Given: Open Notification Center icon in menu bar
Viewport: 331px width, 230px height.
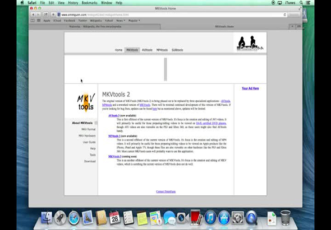Looking at the screenshot, I should pyautogui.click(x=308, y=3).
